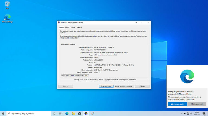The height and width of the screenshot is (116, 208).
Task: Click the page file usage value
Action: tap(106, 70)
